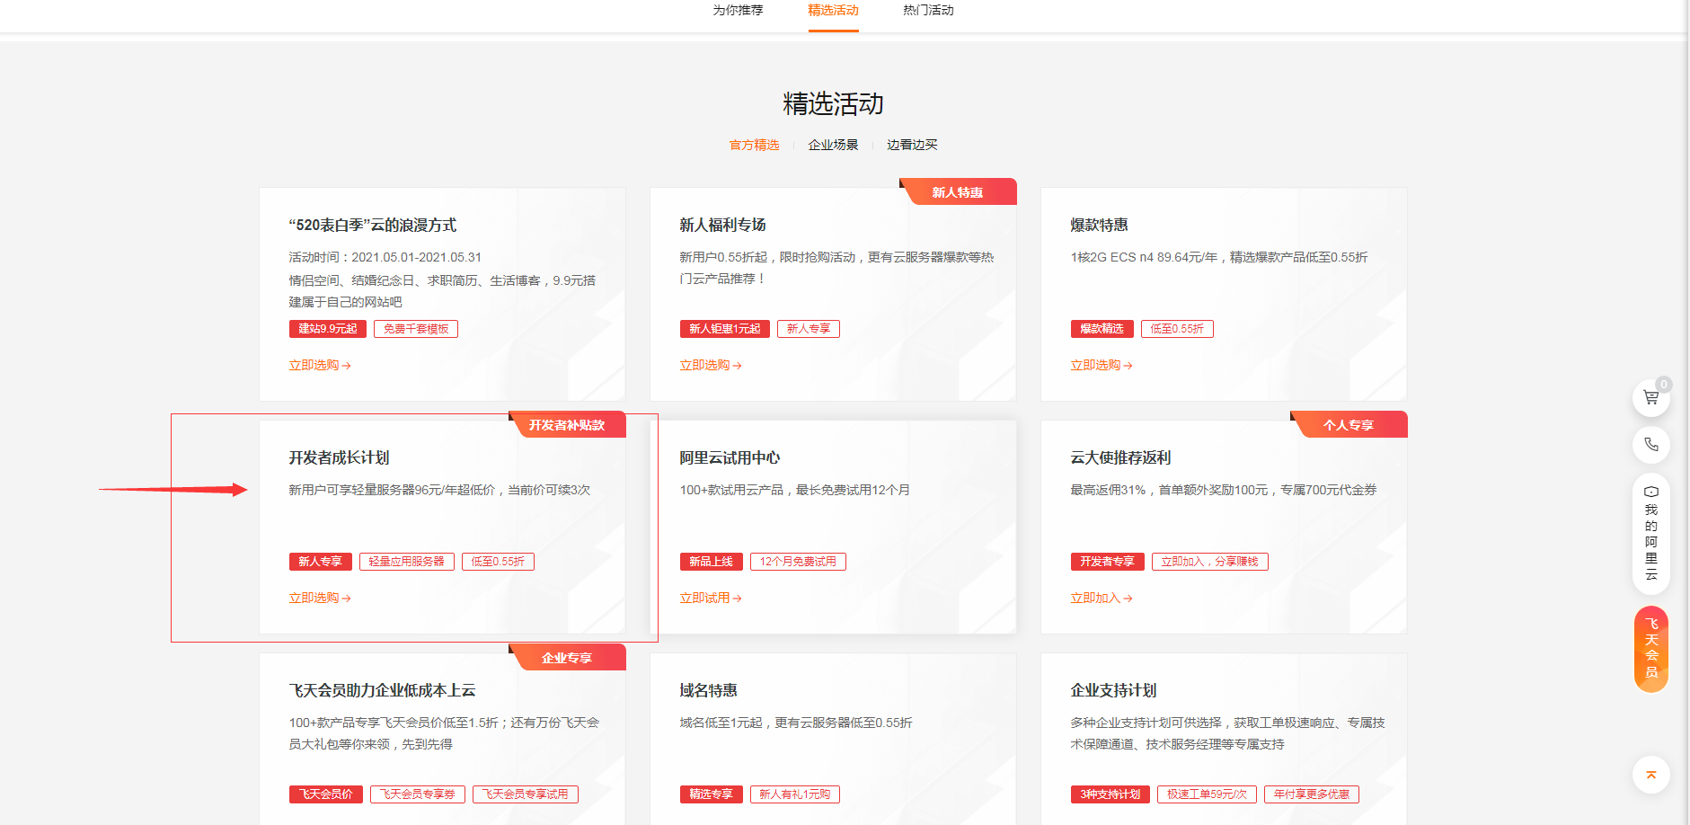Open the 企业支持计划 card title
This screenshot has width=1690, height=825.
[x=1113, y=690]
